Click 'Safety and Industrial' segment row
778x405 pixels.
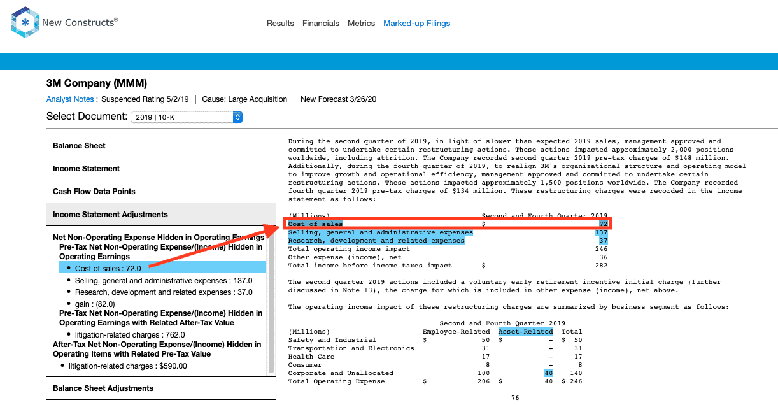435,340
